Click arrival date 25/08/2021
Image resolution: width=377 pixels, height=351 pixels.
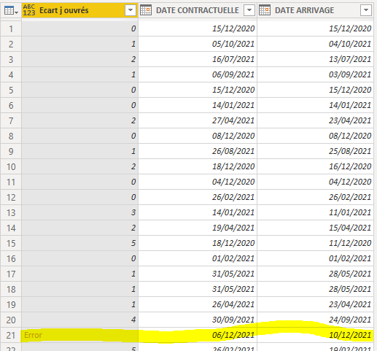315,151
